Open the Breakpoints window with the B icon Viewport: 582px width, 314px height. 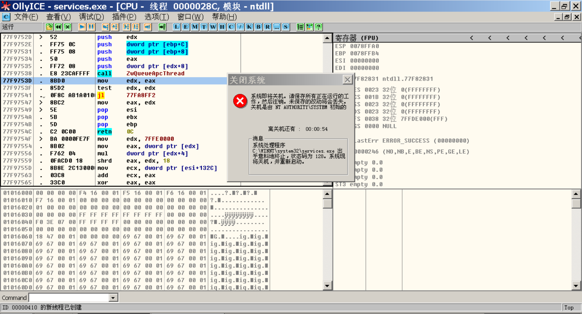[258, 27]
